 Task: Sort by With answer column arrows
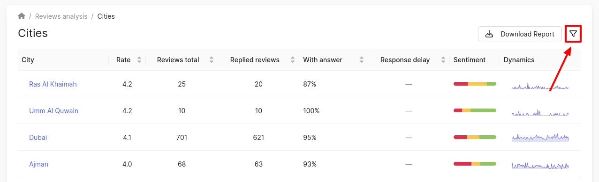click(362, 60)
